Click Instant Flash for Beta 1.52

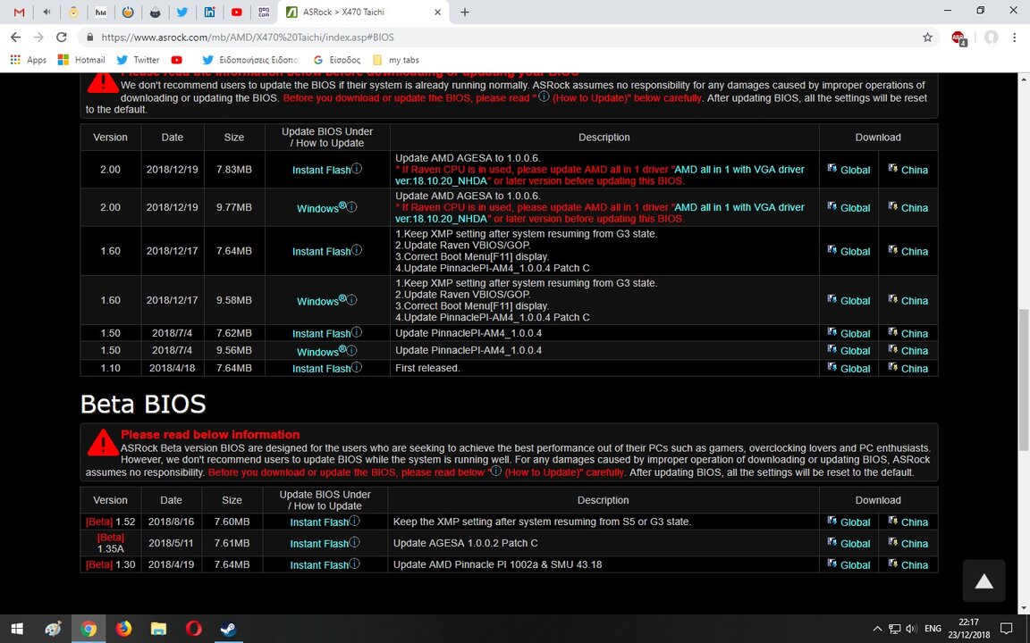[319, 522]
